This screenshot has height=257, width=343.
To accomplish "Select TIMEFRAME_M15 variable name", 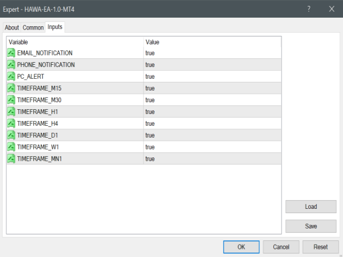I will pyautogui.click(x=39, y=88).
